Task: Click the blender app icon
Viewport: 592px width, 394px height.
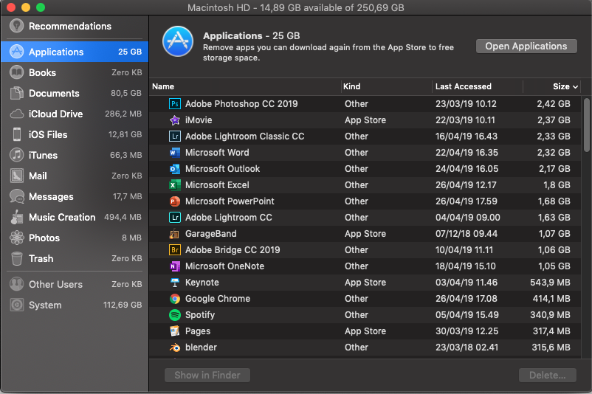Action: pos(175,348)
